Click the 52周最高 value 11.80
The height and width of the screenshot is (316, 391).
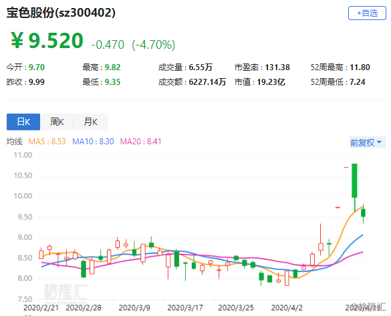coord(360,67)
